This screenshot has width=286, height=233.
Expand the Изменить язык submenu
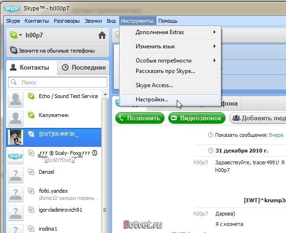(170, 46)
